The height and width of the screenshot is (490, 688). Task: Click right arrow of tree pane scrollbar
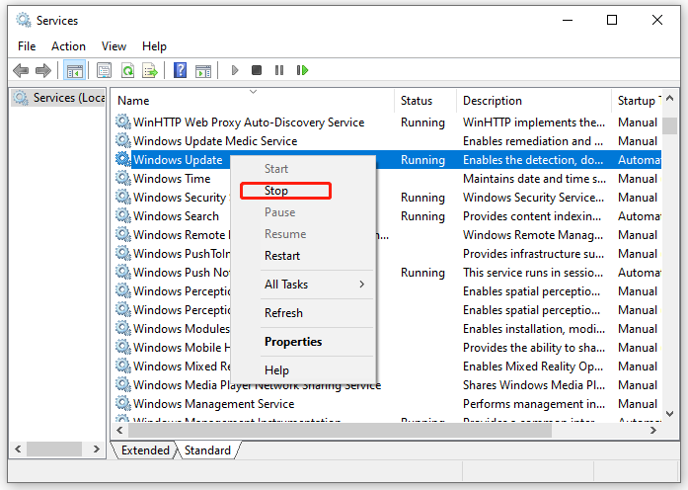97,449
